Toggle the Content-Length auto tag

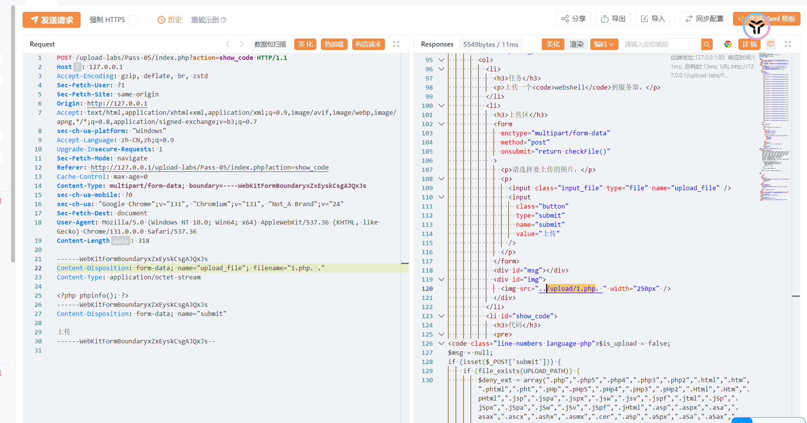tap(121, 241)
